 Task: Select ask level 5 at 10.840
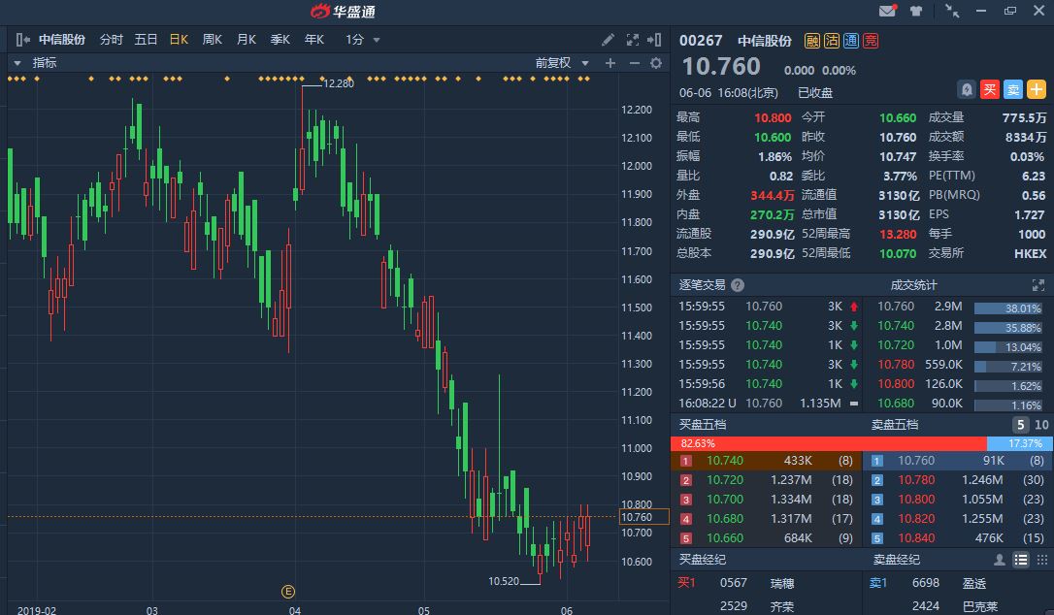pos(958,538)
